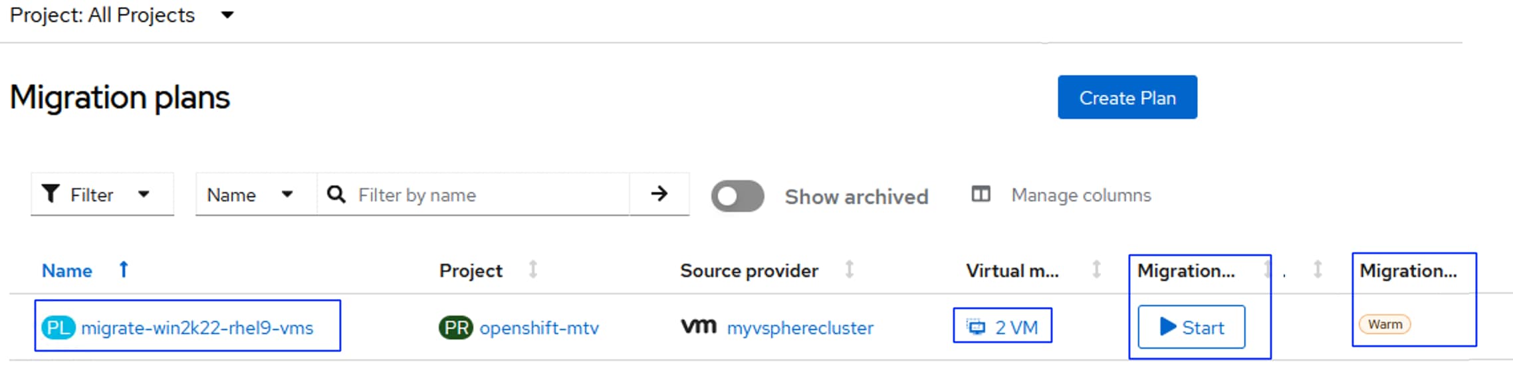Click the arrow to apply name filter
1513x388 pixels.
659,194
